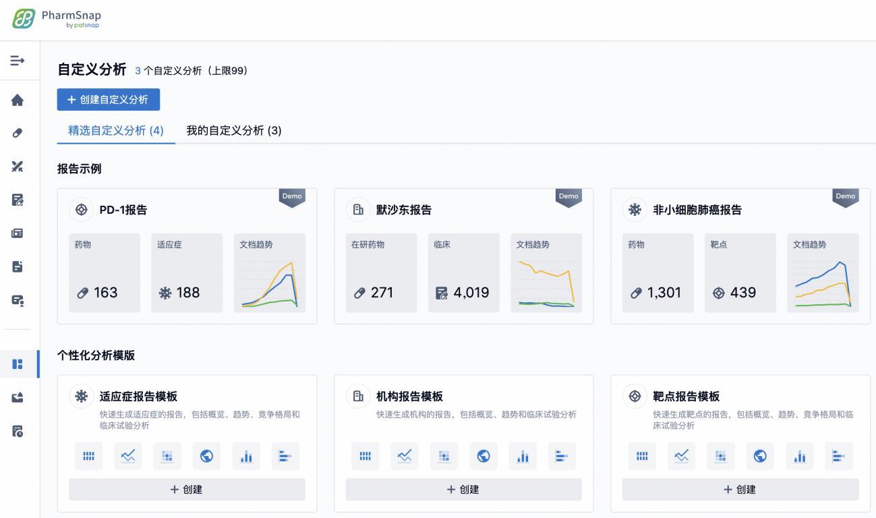This screenshot has height=518, width=876.
Task: Click 创建 under 机构报告模板
Action: (x=463, y=489)
